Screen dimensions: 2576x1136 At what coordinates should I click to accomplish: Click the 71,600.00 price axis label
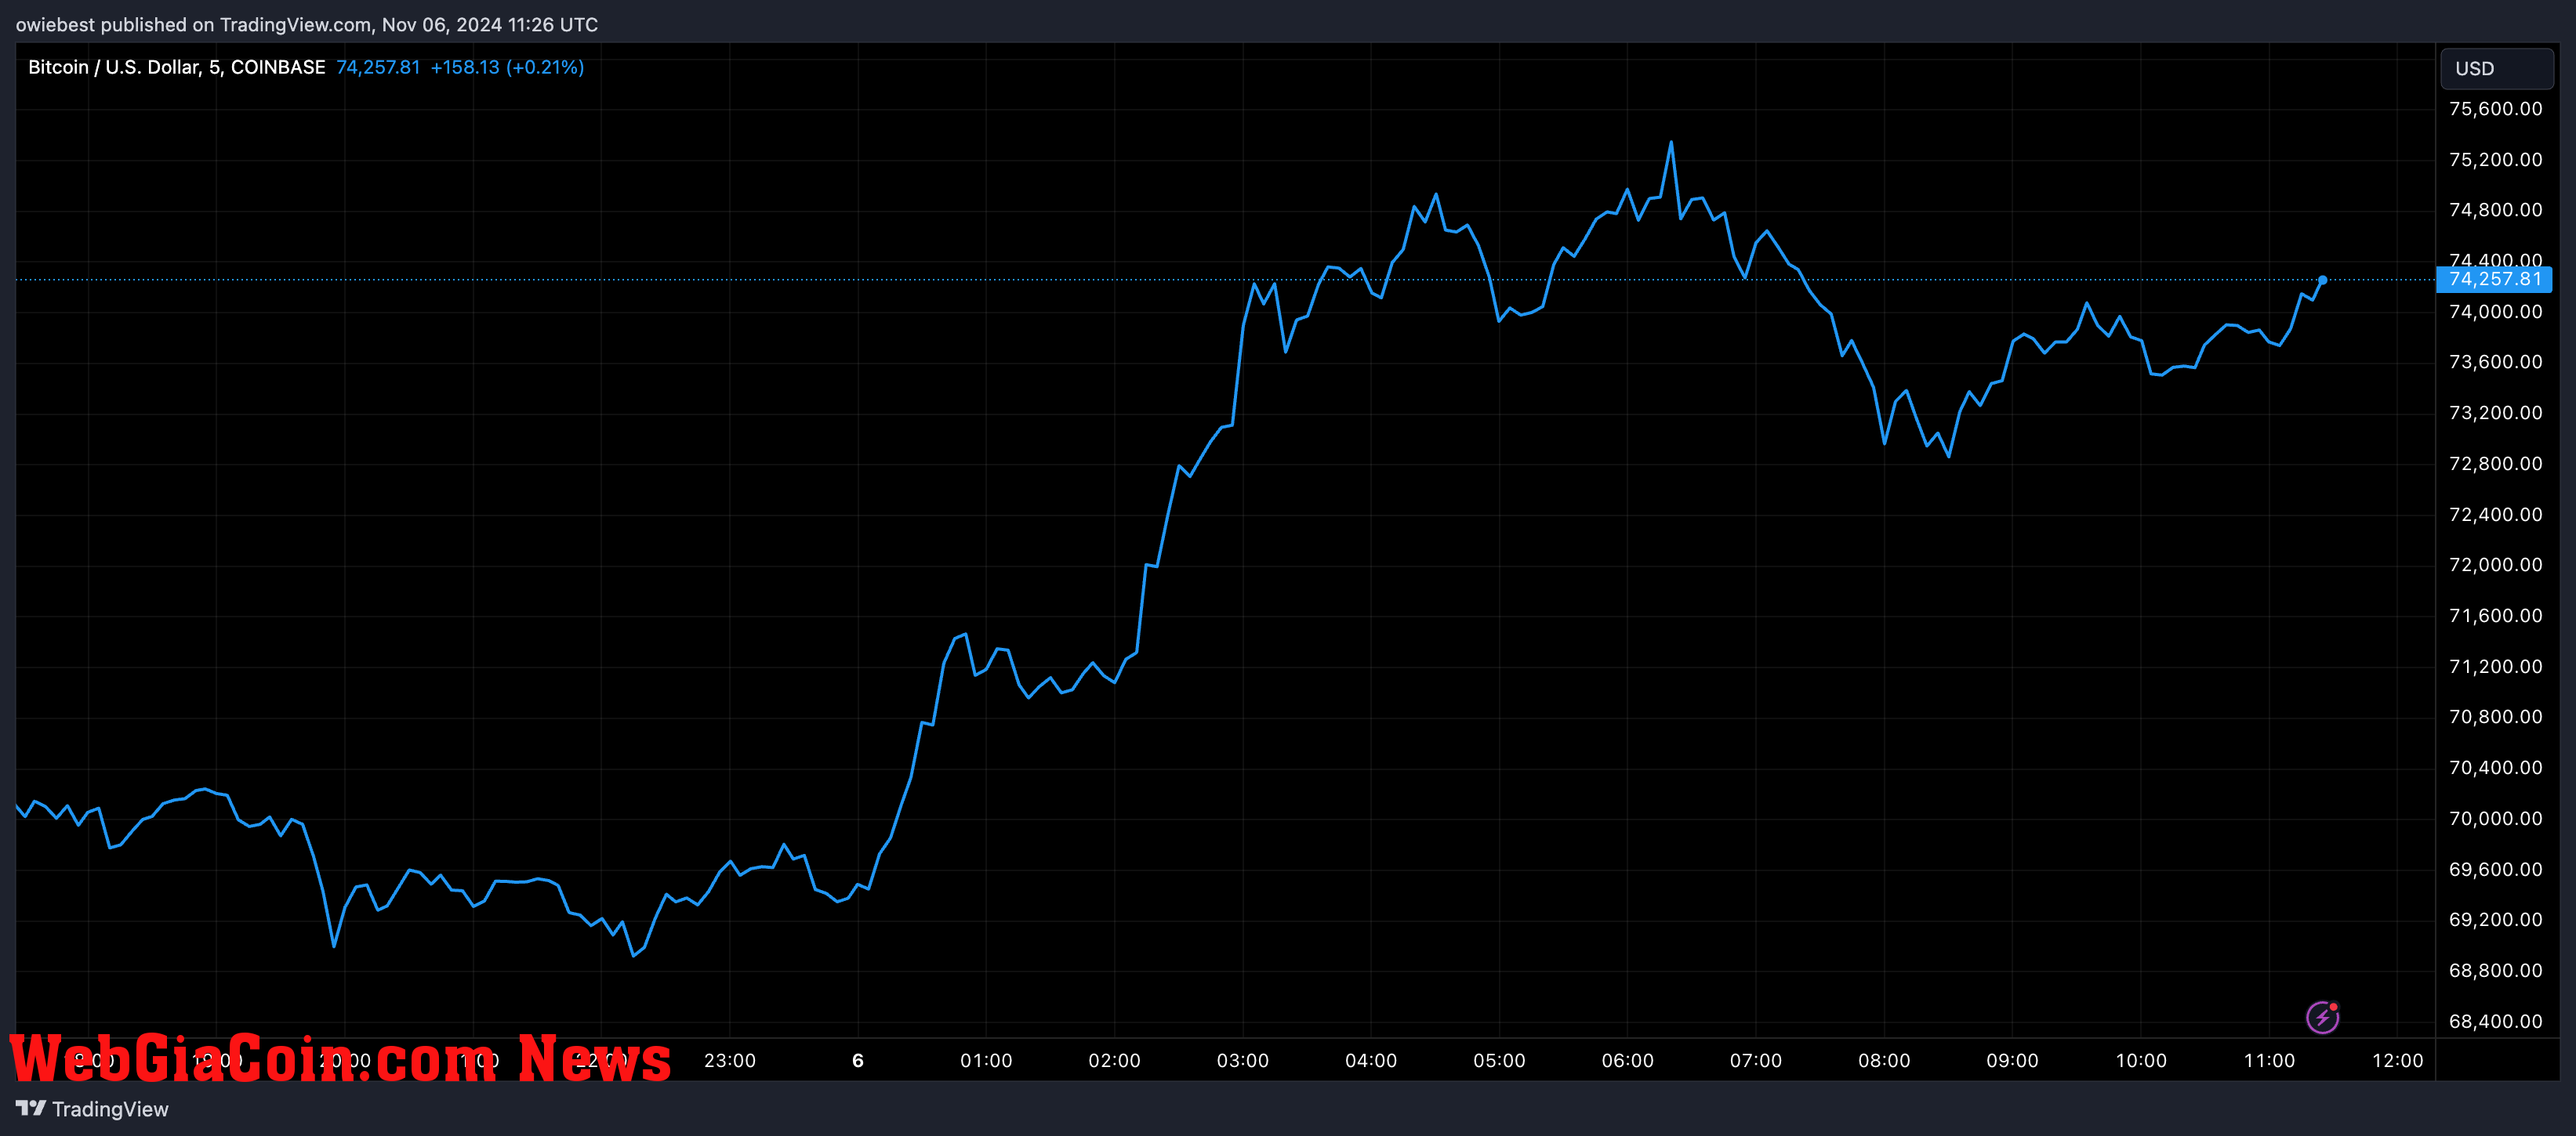click(x=2495, y=616)
